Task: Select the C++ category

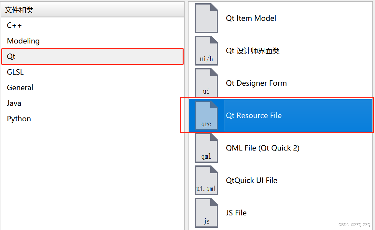Action: point(92,25)
